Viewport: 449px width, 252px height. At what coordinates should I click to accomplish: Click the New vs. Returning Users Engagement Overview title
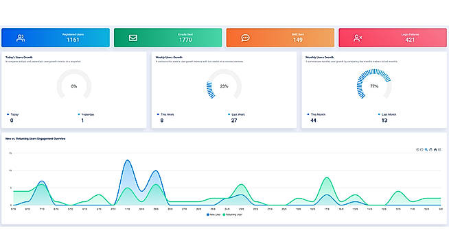pyautogui.click(x=36, y=139)
